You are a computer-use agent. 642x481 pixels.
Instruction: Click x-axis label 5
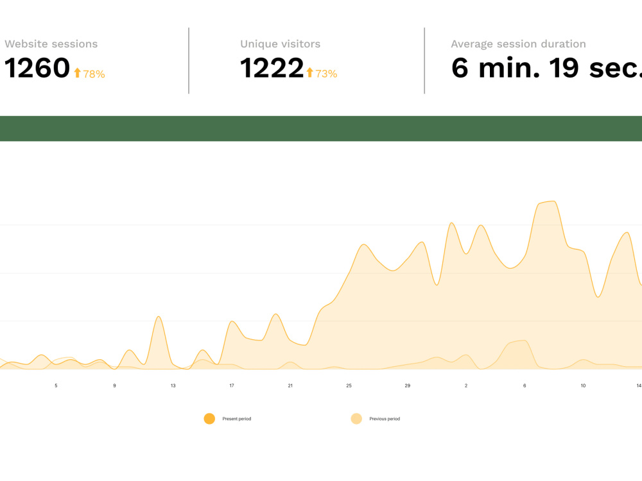click(x=56, y=385)
